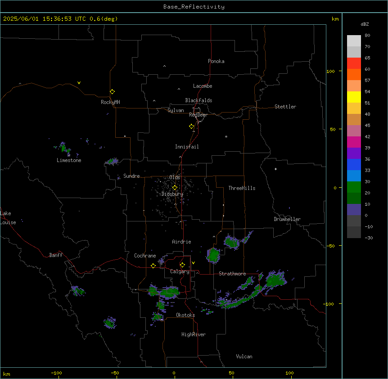Click the yellow diamond marker at Olds

click(175, 187)
